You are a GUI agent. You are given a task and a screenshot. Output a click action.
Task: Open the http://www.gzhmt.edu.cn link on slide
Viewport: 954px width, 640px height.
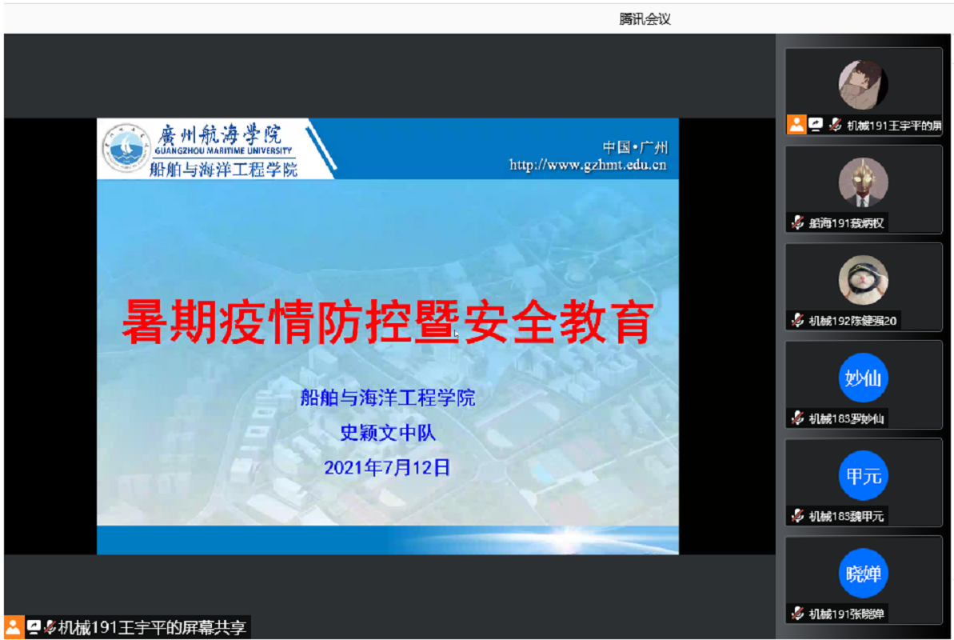588,166
